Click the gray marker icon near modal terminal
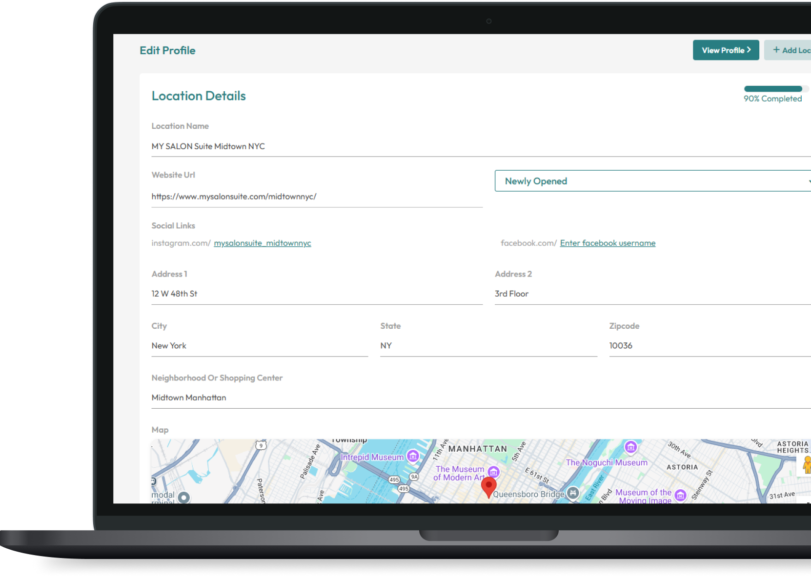Screen dimensions: 811x578 pyautogui.click(x=184, y=498)
